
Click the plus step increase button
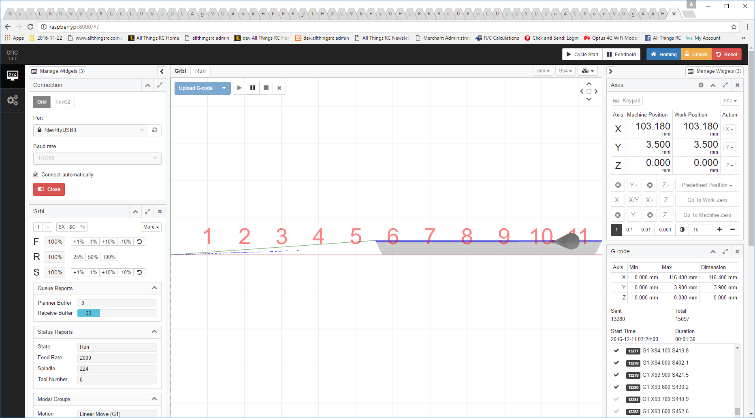click(x=719, y=229)
